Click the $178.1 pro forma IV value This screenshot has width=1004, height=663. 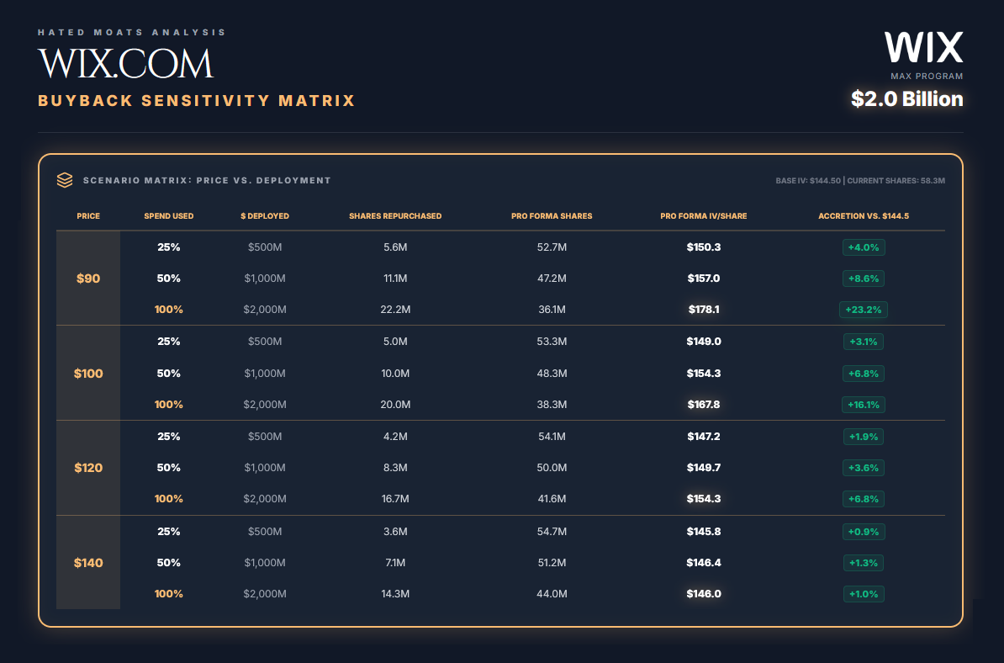[x=704, y=310]
